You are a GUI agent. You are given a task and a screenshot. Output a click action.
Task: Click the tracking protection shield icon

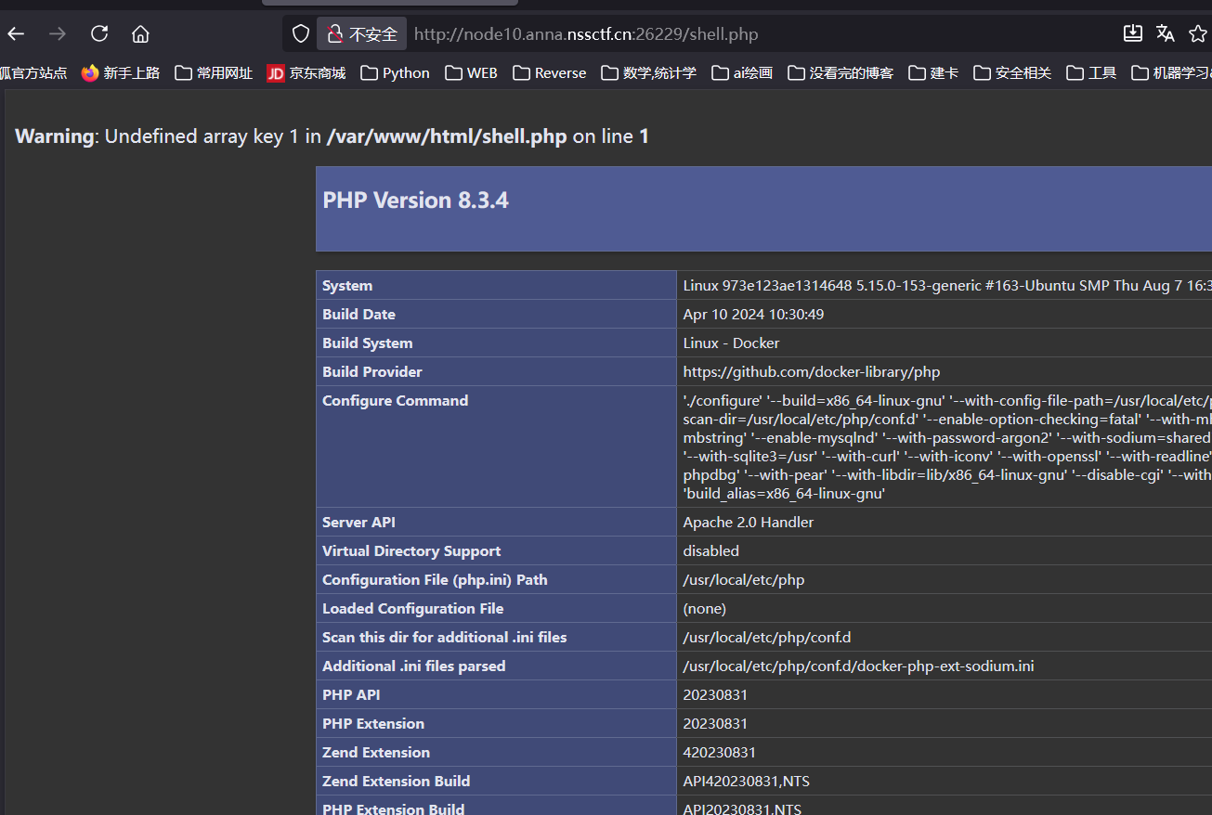(300, 34)
